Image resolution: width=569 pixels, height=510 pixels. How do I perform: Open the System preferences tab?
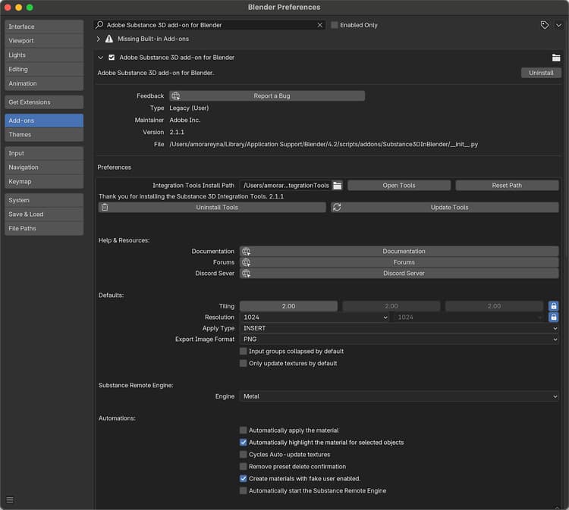(x=44, y=200)
